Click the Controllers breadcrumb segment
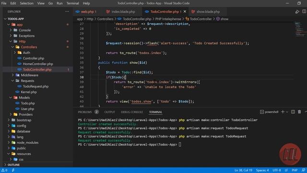 (106, 19)
